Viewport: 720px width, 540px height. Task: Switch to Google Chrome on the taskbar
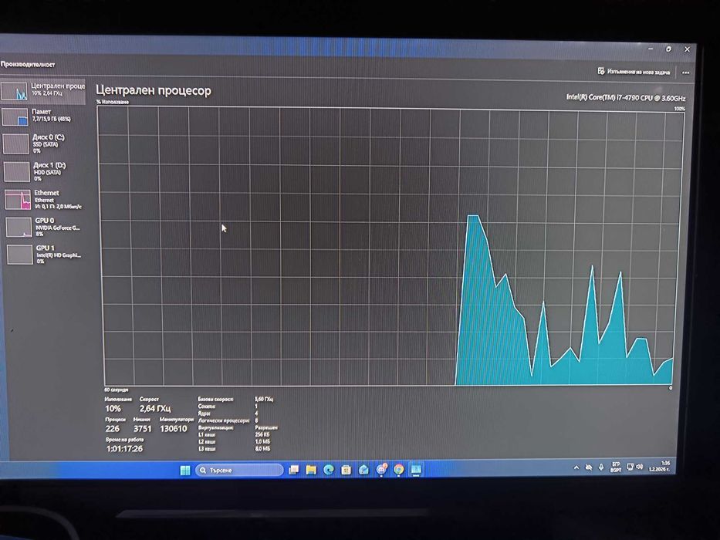399,469
